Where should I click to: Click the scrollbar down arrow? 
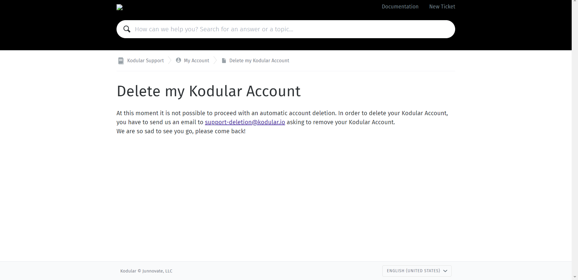[x=575, y=277]
